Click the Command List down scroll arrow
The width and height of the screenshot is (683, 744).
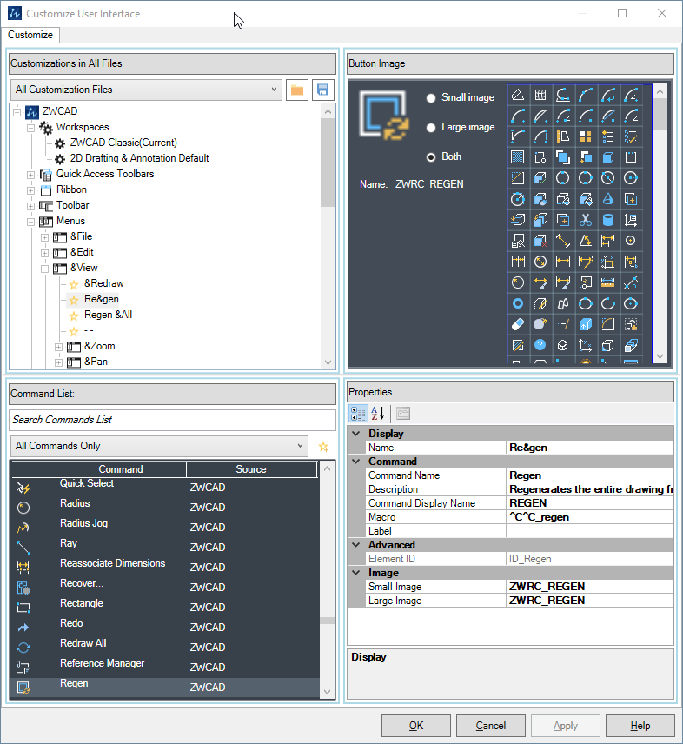point(328,692)
